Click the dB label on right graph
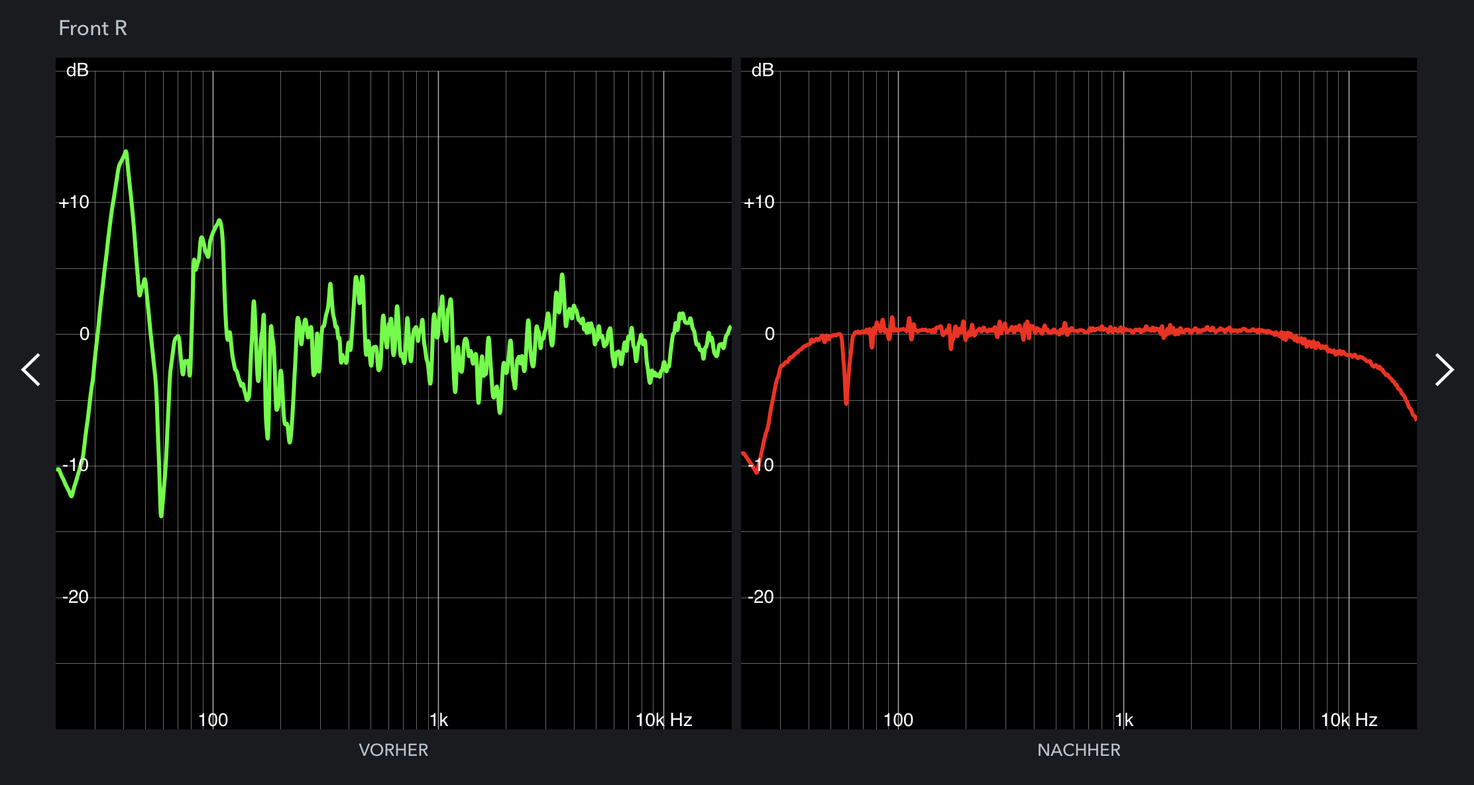 [x=762, y=70]
